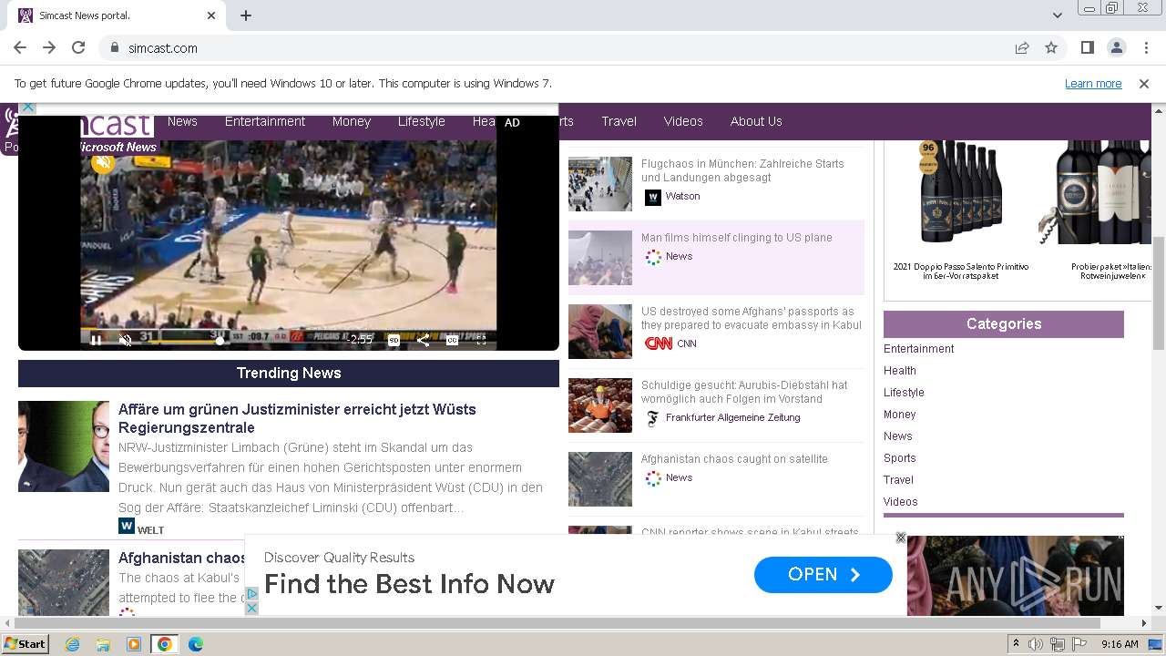View site info lock icon
1166x656 pixels.
coord(115,48)
